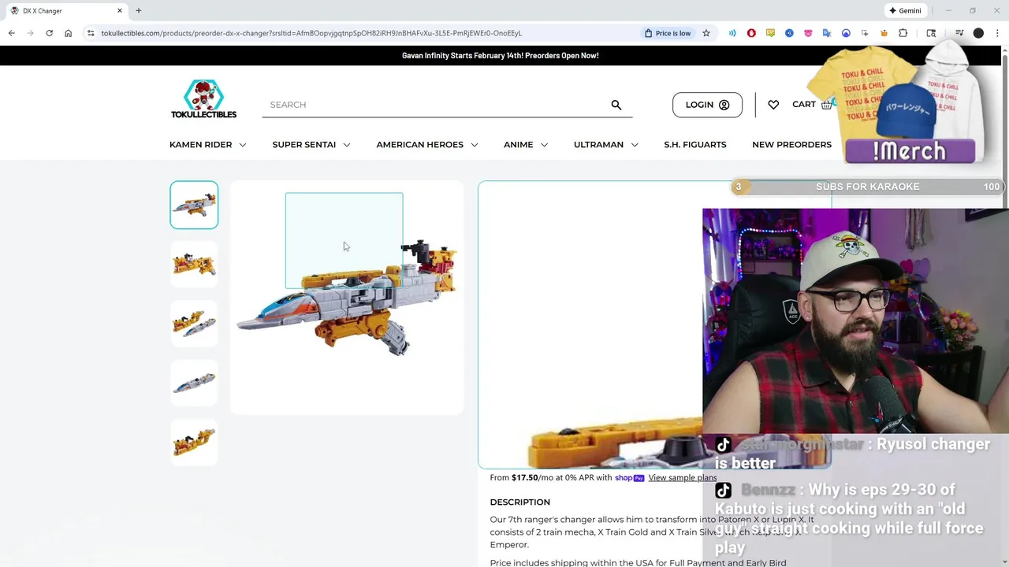Open the wishlist heart icon
Viewport: 1009px width, 567px height.
773,105
